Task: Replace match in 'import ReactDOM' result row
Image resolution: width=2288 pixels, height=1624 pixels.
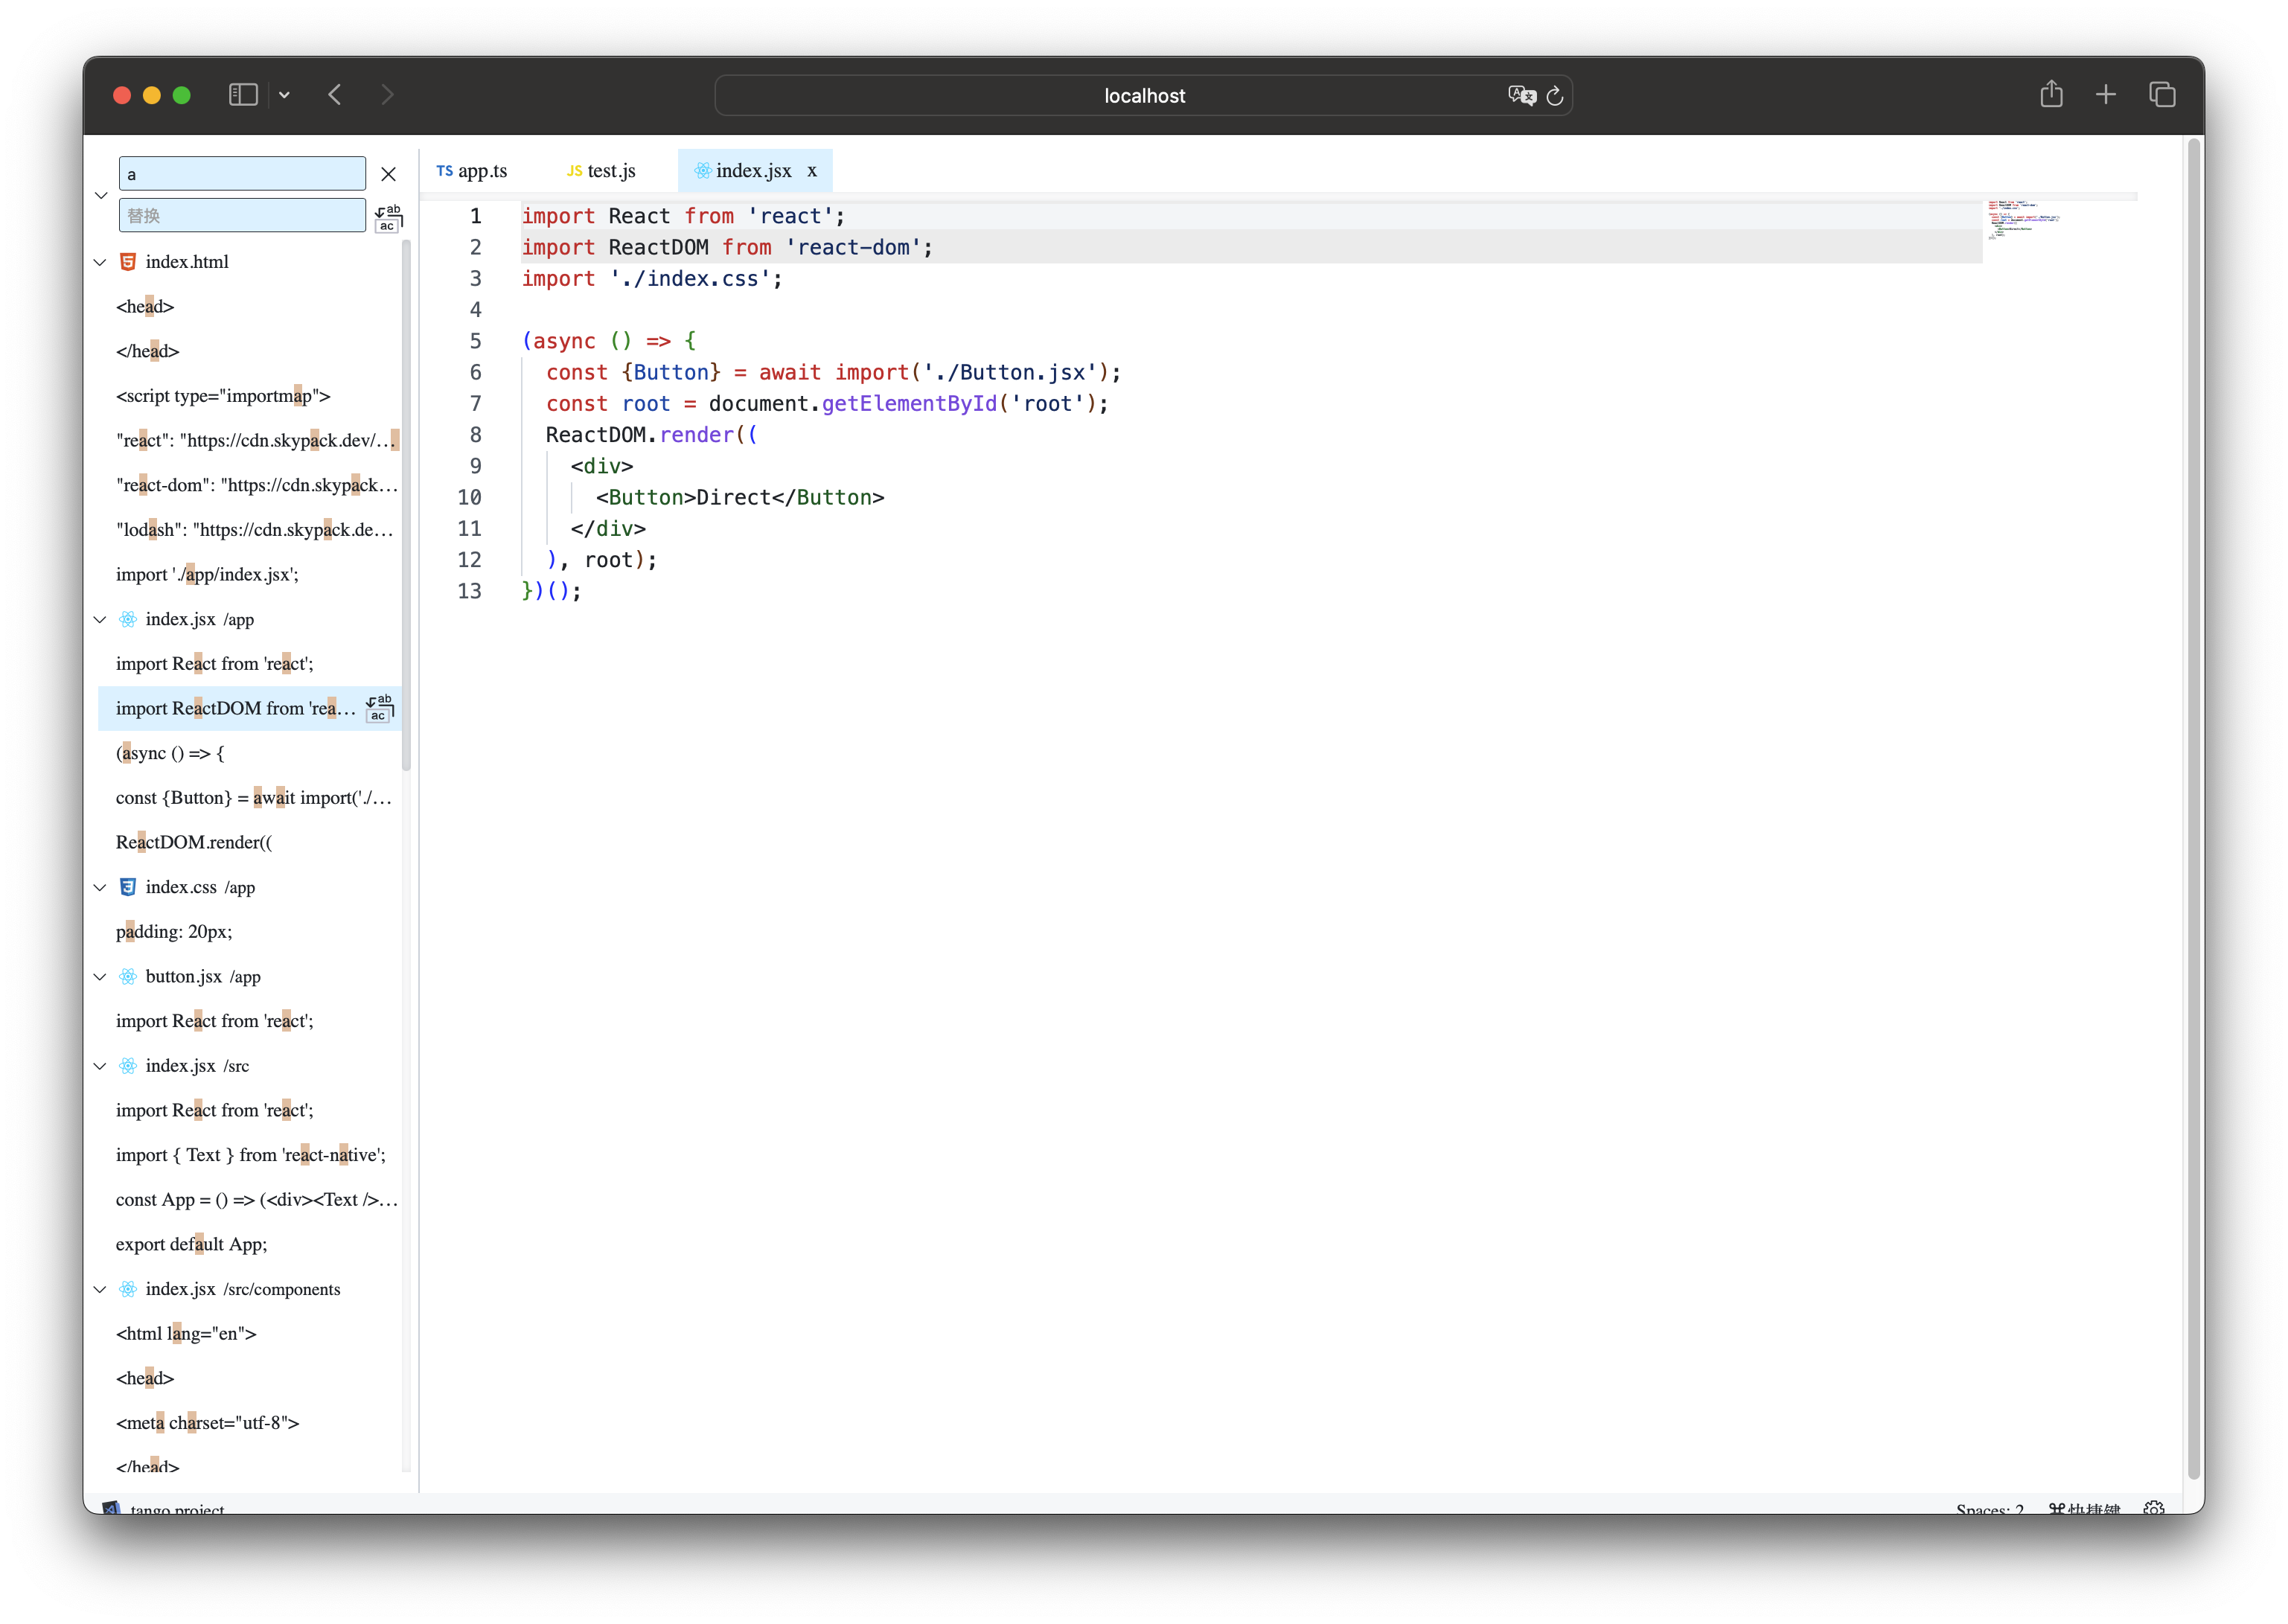Action: [380, 708]
